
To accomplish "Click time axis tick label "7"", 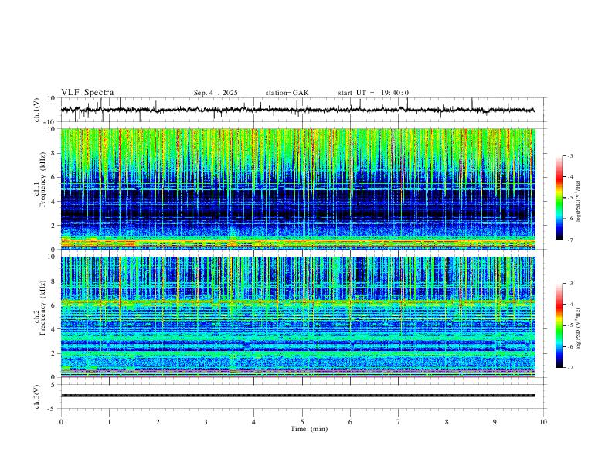I will click(x=399, y=422).
